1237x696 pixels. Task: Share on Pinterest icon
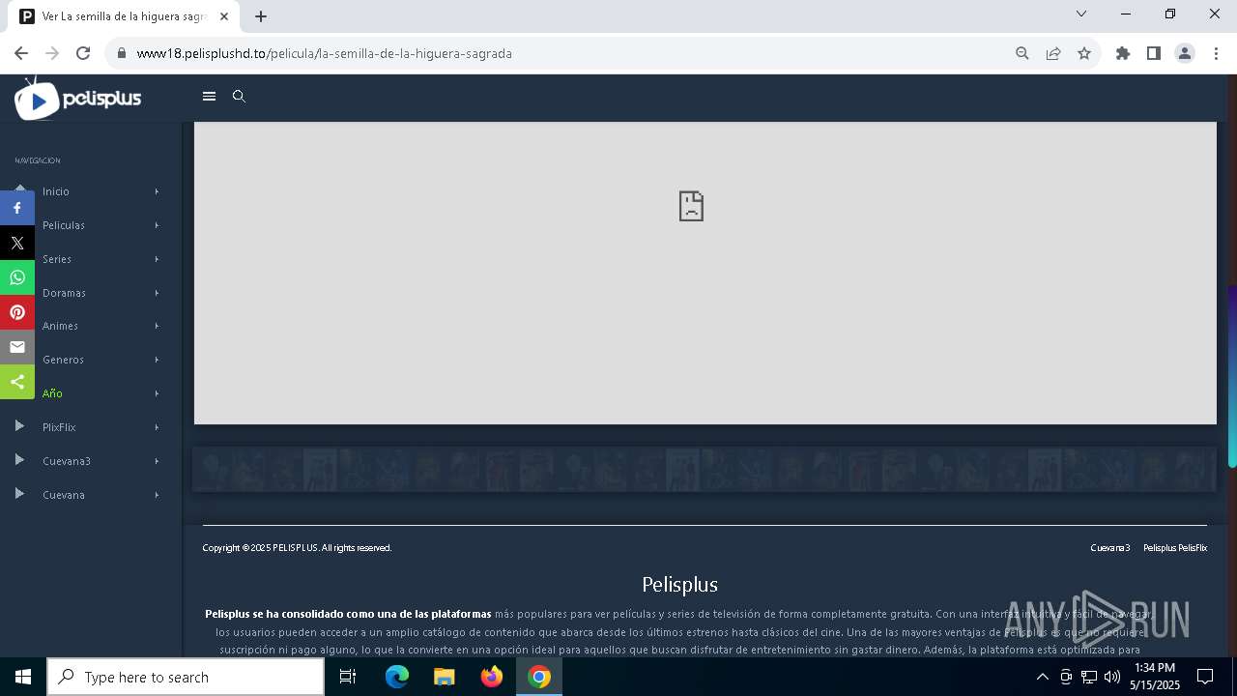point(17,312)
